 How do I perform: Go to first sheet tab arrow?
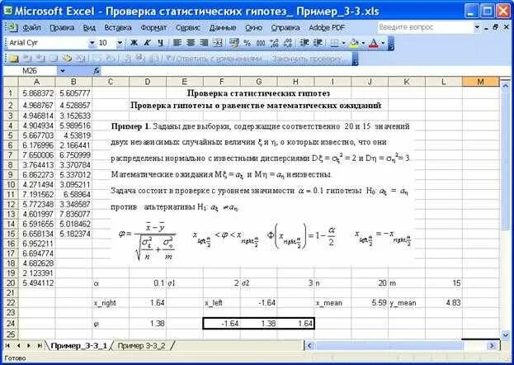click(x=8, y=346)
